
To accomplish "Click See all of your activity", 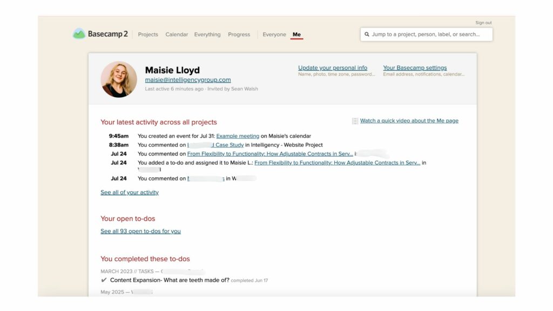I will (x=130, y=192).
